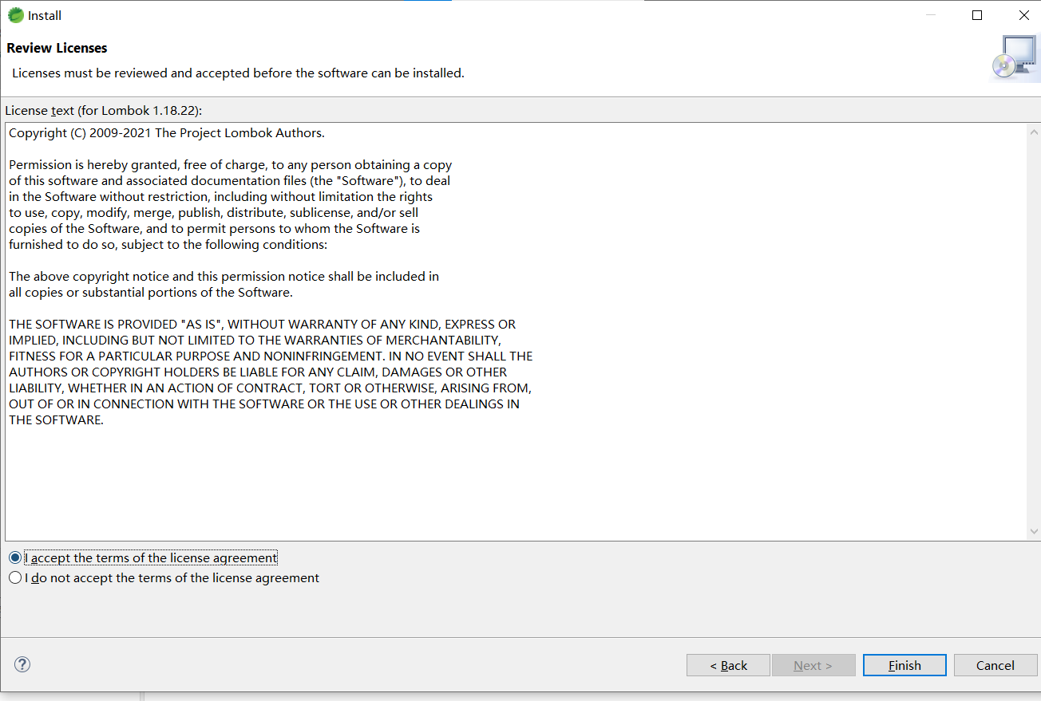
Task: Close the Install dialog with the X
Action: pos(1023,15)
